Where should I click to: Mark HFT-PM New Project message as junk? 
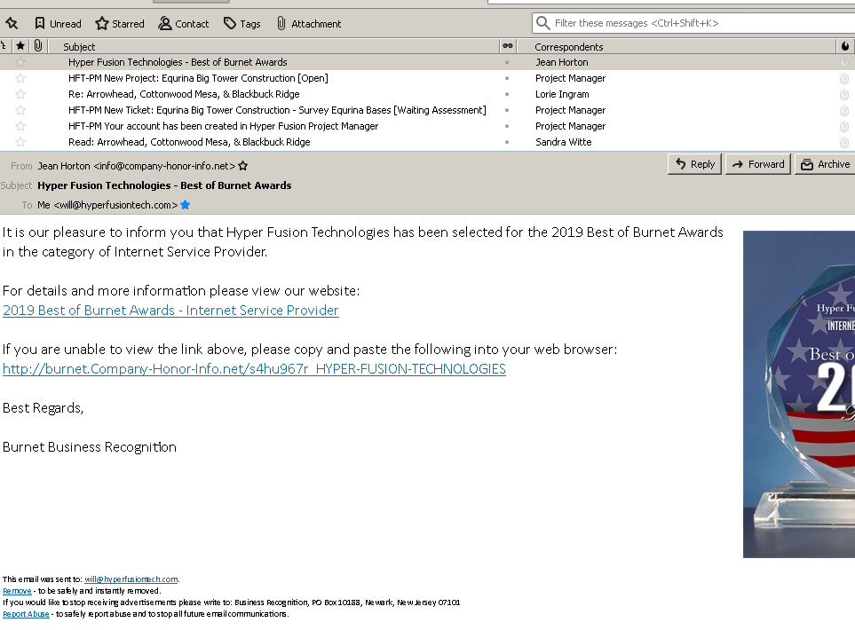844,78
